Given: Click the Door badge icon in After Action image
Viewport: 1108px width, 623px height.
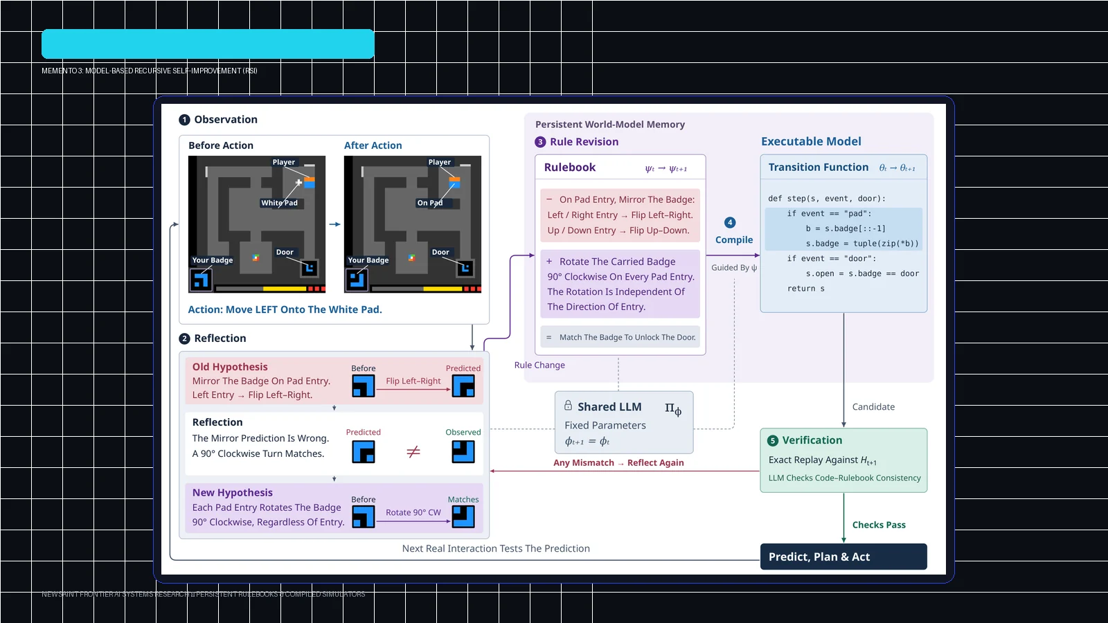Looking at the screenshot, I should click(x=465, y=267).
